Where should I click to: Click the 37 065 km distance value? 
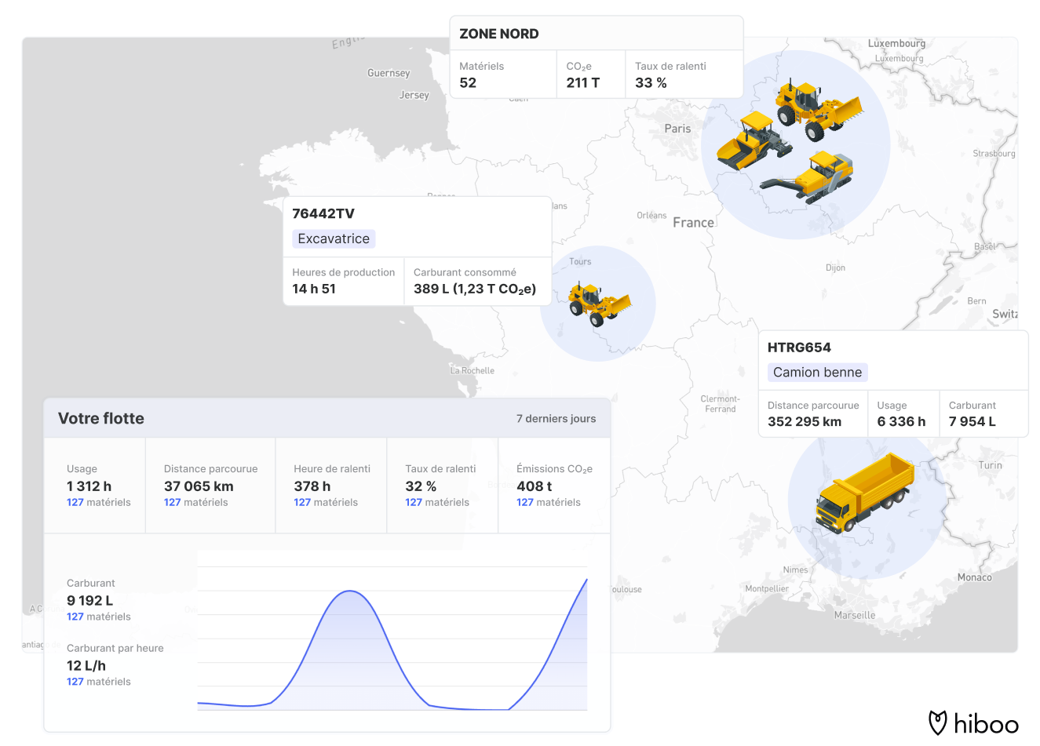pos(199,486)
